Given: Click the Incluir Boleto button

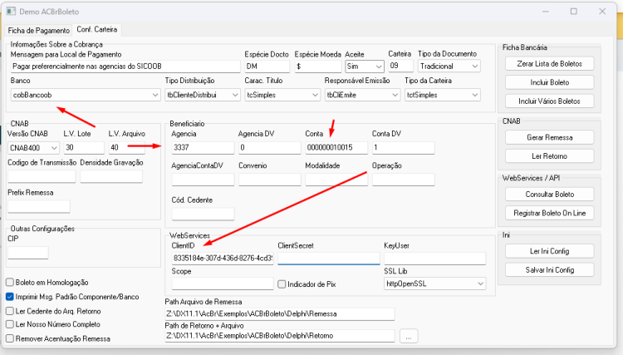Looking at the screenshot, I should [x=550, y=82].
